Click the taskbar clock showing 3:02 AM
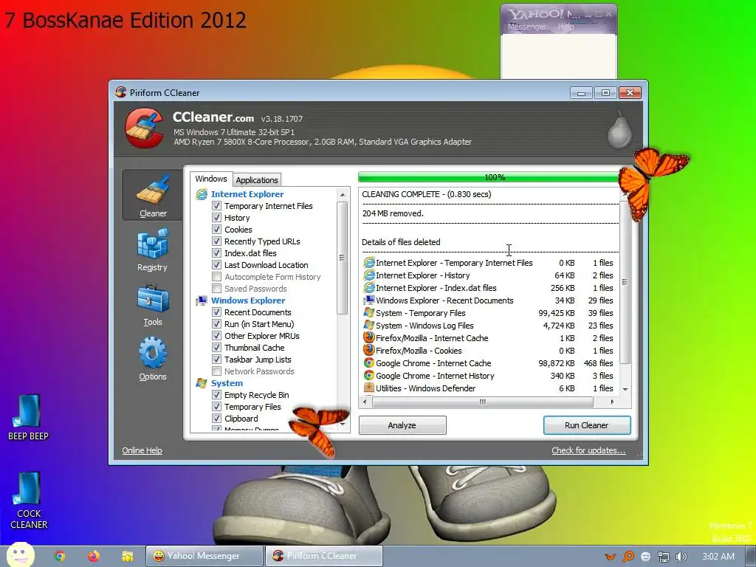This screenshot has width=756, height=567. coord(718,557)
